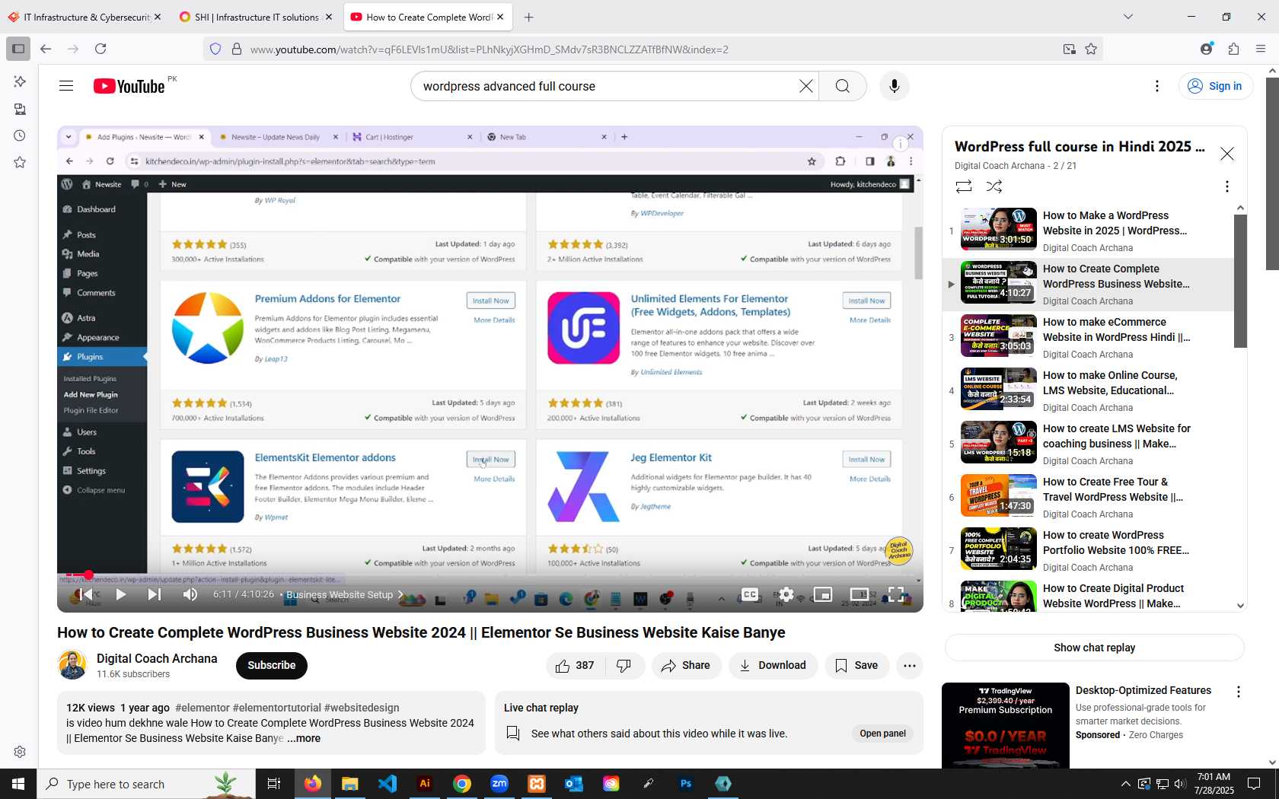
Task: Share the video
Action: tap(686, 666)
